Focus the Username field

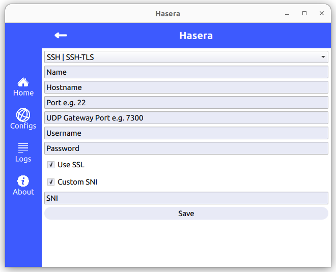[x=186, y=133]
